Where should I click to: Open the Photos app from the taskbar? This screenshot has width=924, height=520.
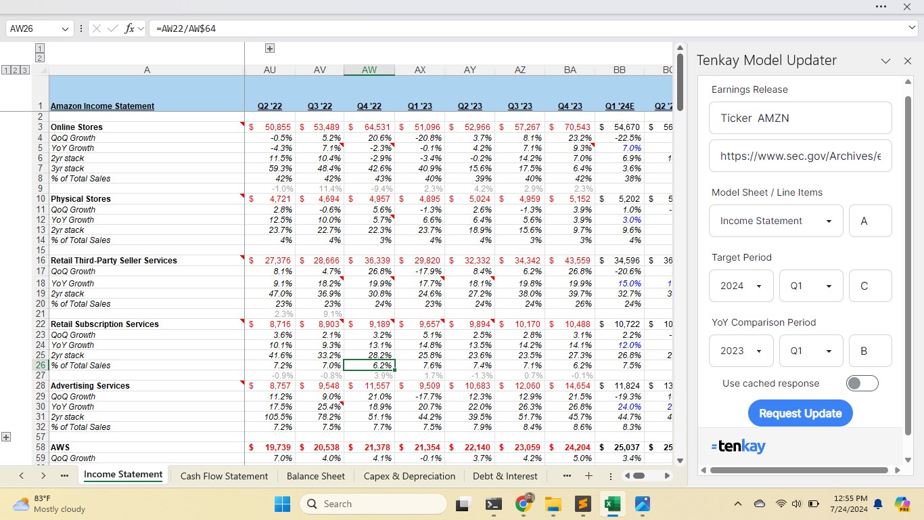pos(642,504)
